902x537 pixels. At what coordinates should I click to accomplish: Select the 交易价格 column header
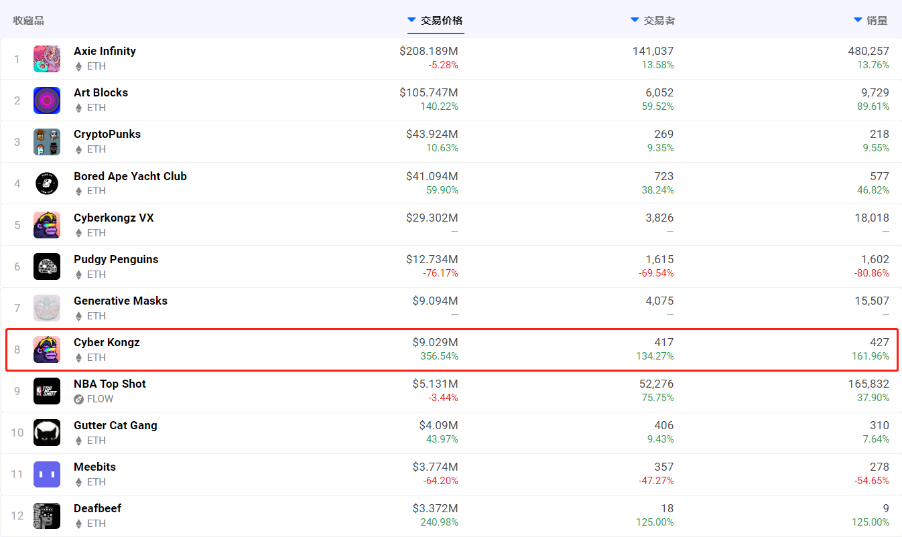(x=442, y=21)
